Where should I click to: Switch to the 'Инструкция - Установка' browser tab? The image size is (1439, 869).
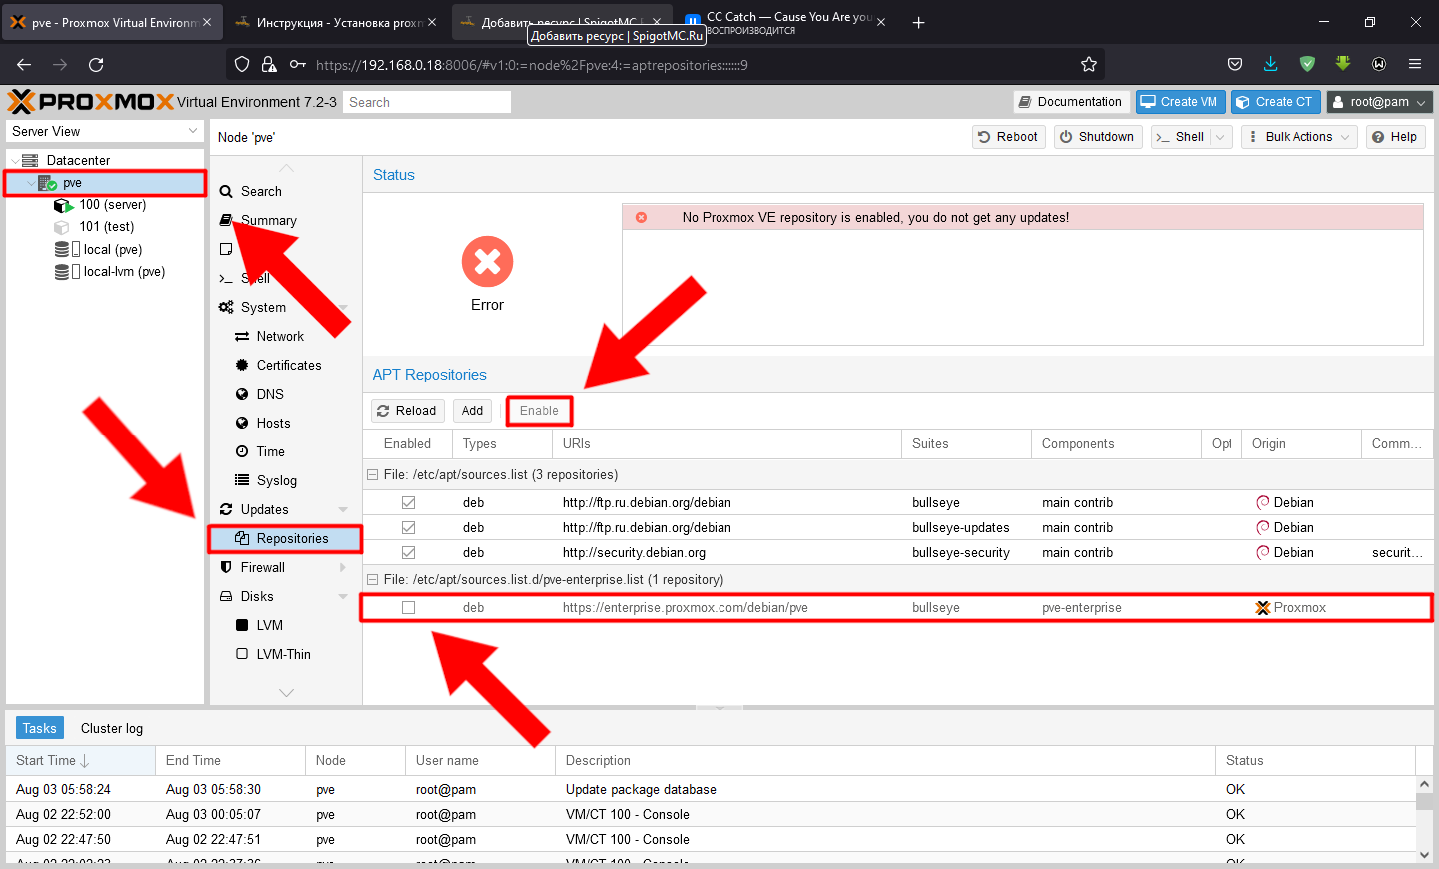point(337,22)
